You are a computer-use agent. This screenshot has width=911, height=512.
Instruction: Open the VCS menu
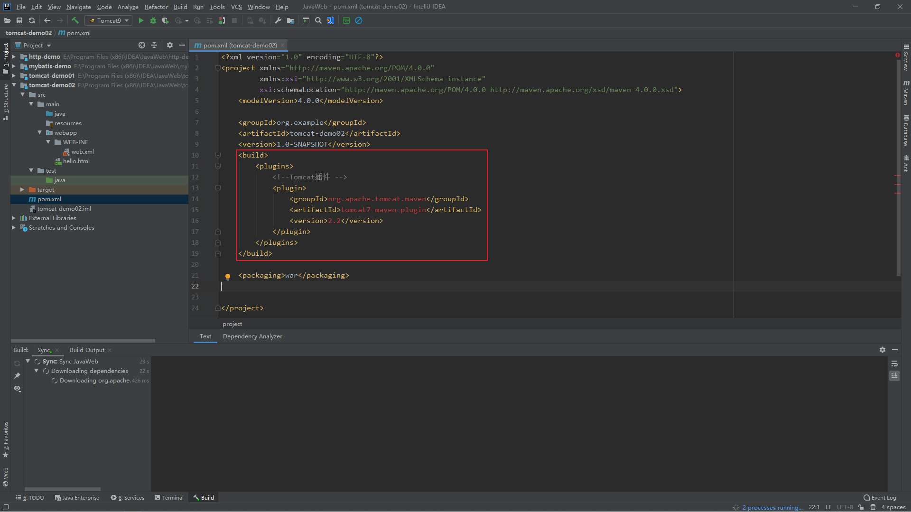tap(236, 7)
